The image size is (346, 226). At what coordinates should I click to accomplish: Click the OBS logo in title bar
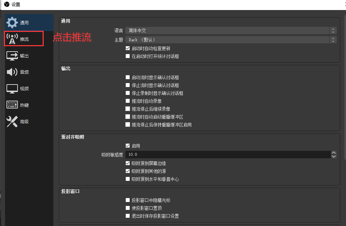coord(7,4)
